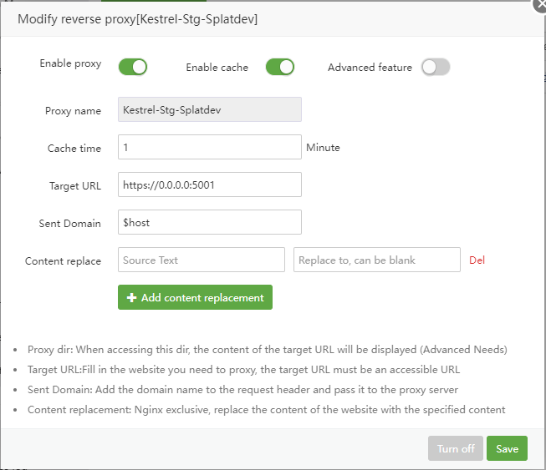Image resolution: width=546 pixels, height=470 pixels.
Task: Select the Sent Domain $host field
Action: [209, 222]
